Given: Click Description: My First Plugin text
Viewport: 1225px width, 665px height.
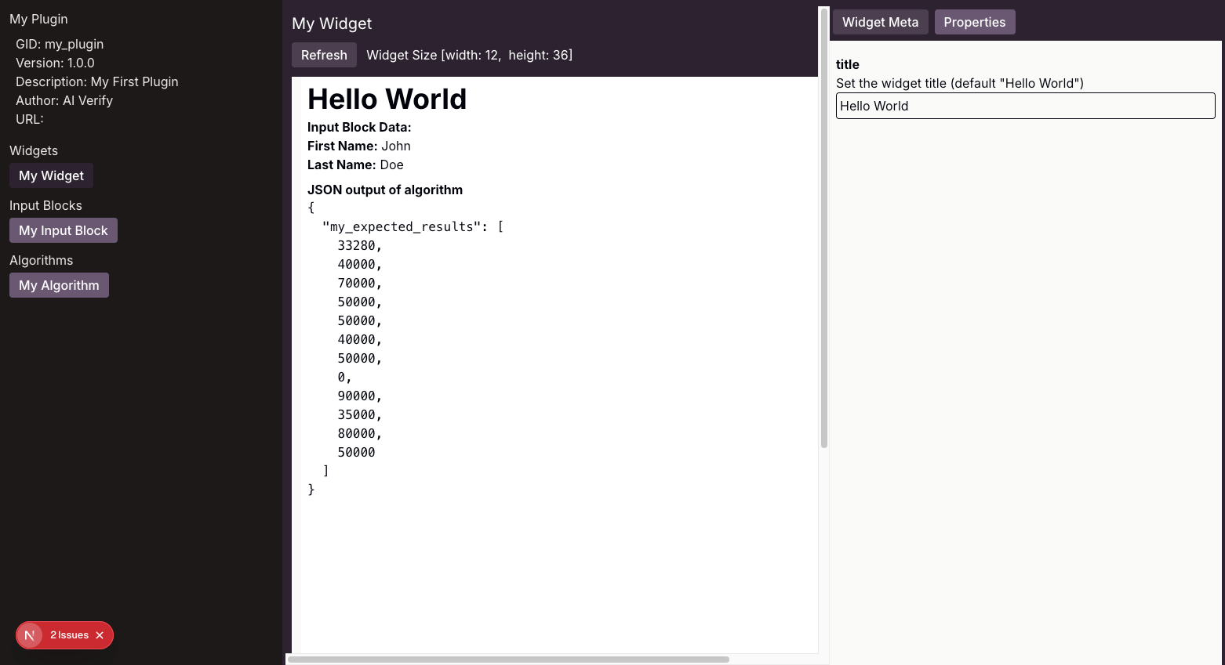Looking at the screenshot, I should tap(97, 81).
